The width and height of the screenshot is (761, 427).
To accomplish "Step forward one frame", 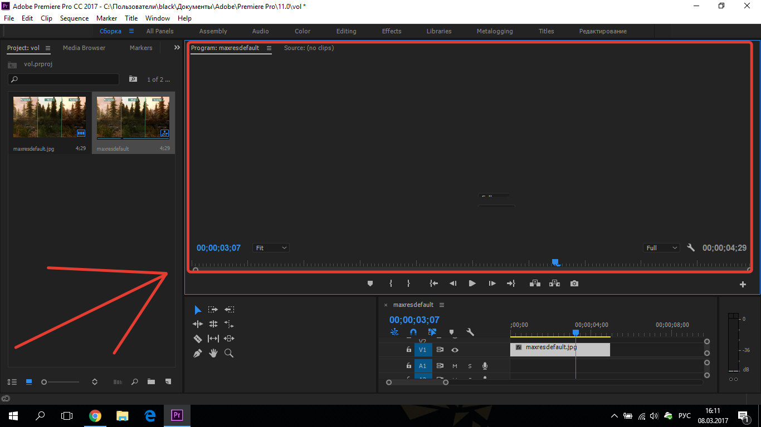I will [x=492, y=284].
